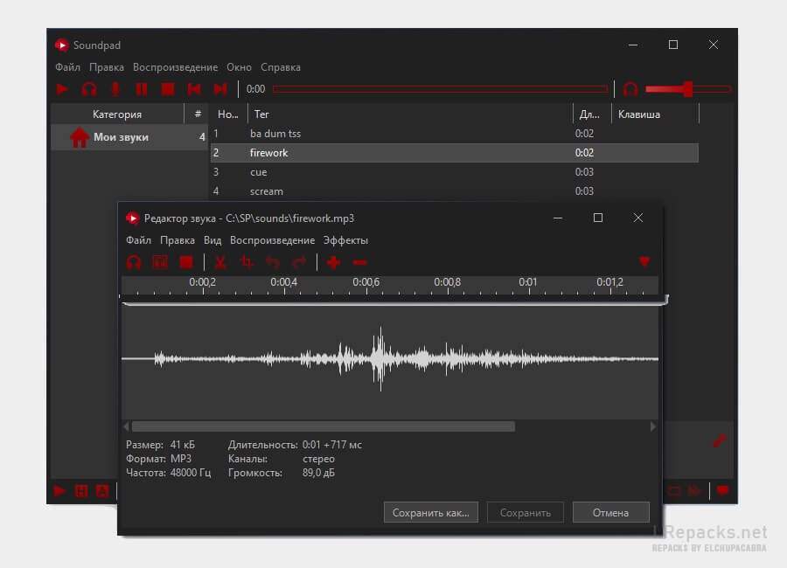Open the Вид menu in the sound editor
Screen dimensions: 787x568
point(212,240)
